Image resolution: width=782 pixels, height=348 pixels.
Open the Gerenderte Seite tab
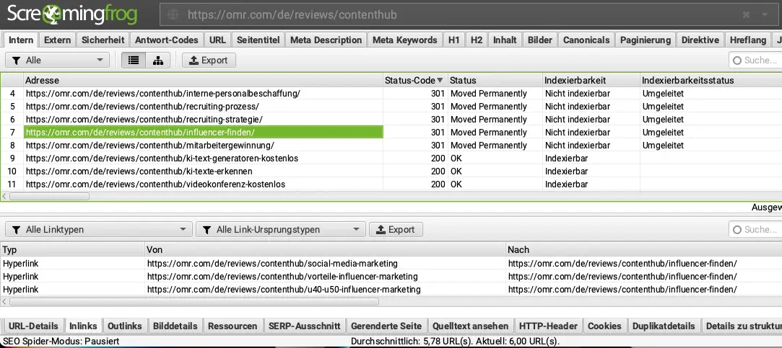[x=386, y=326]
